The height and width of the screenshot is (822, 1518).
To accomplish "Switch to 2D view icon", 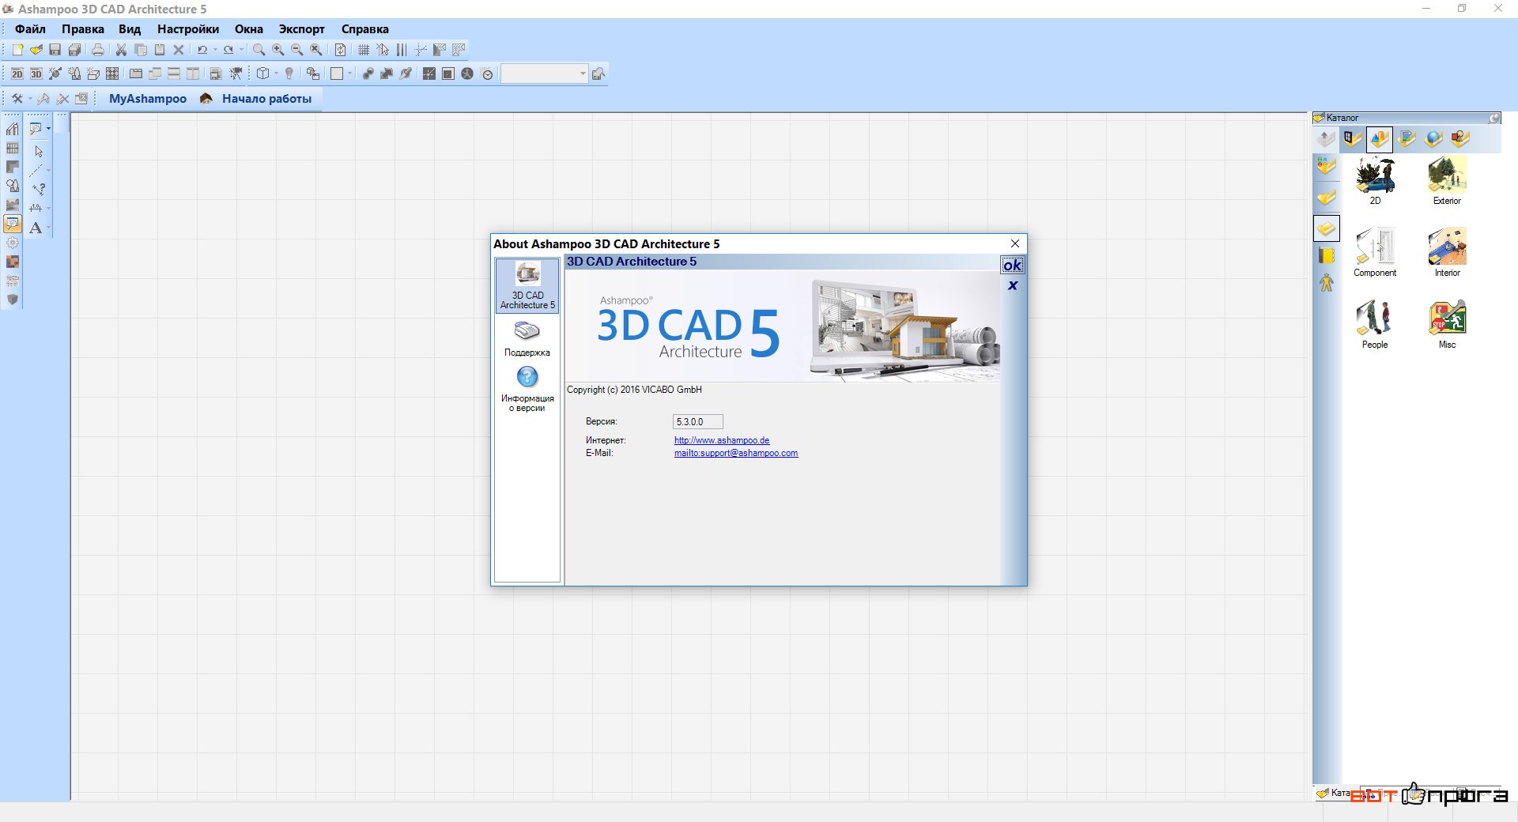I will pyautogui.click(x=17, y=74).
